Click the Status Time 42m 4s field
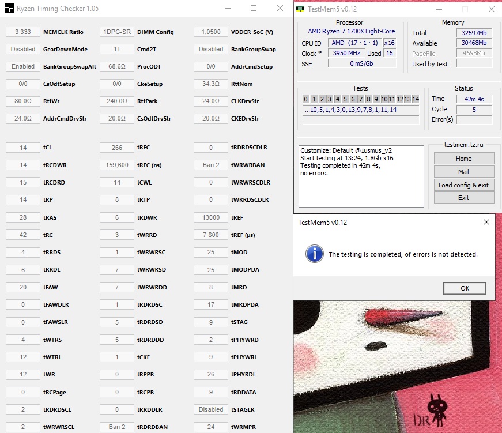 [474, 99]
